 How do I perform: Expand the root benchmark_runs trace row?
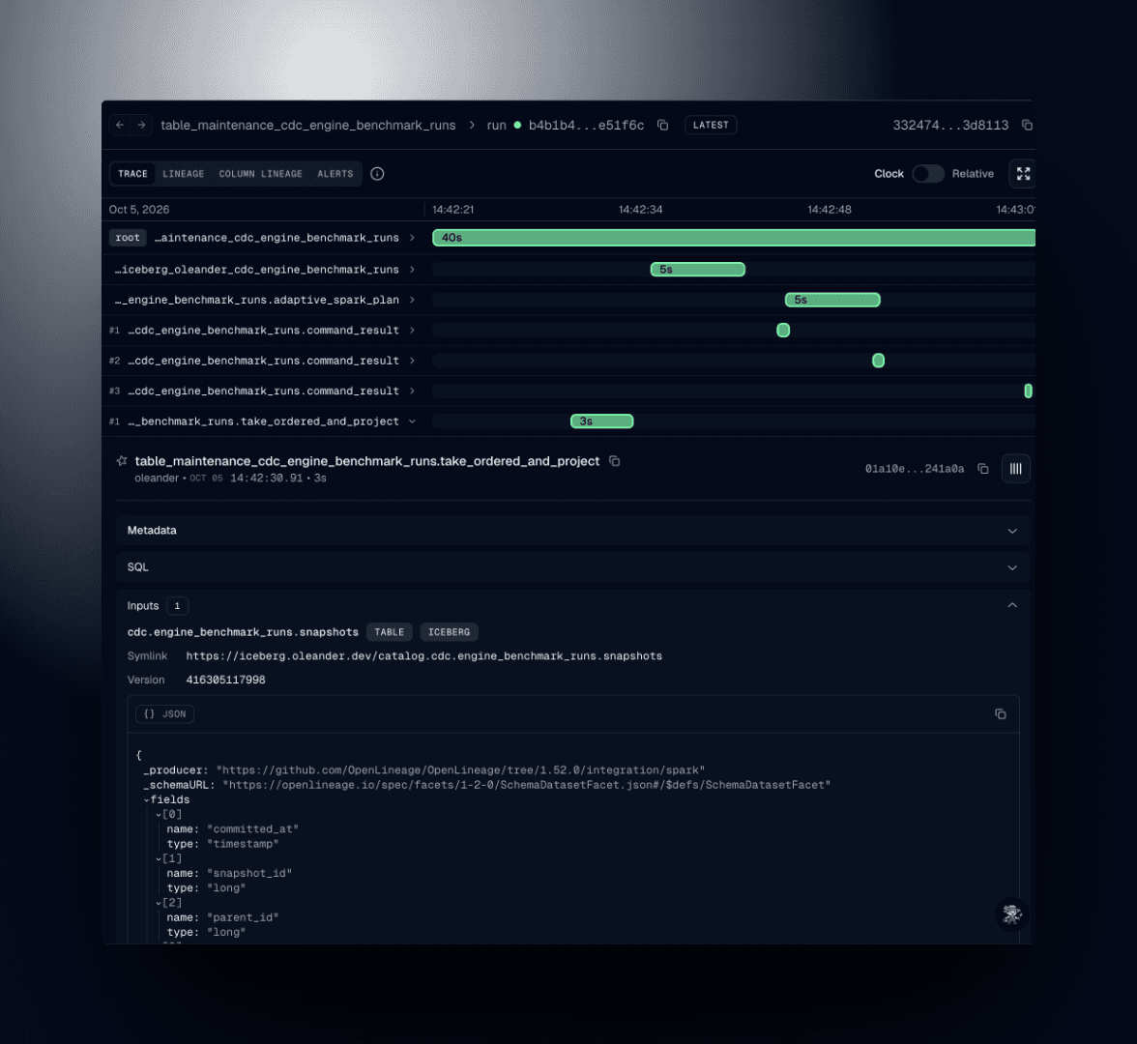click(x=412, y=238)
